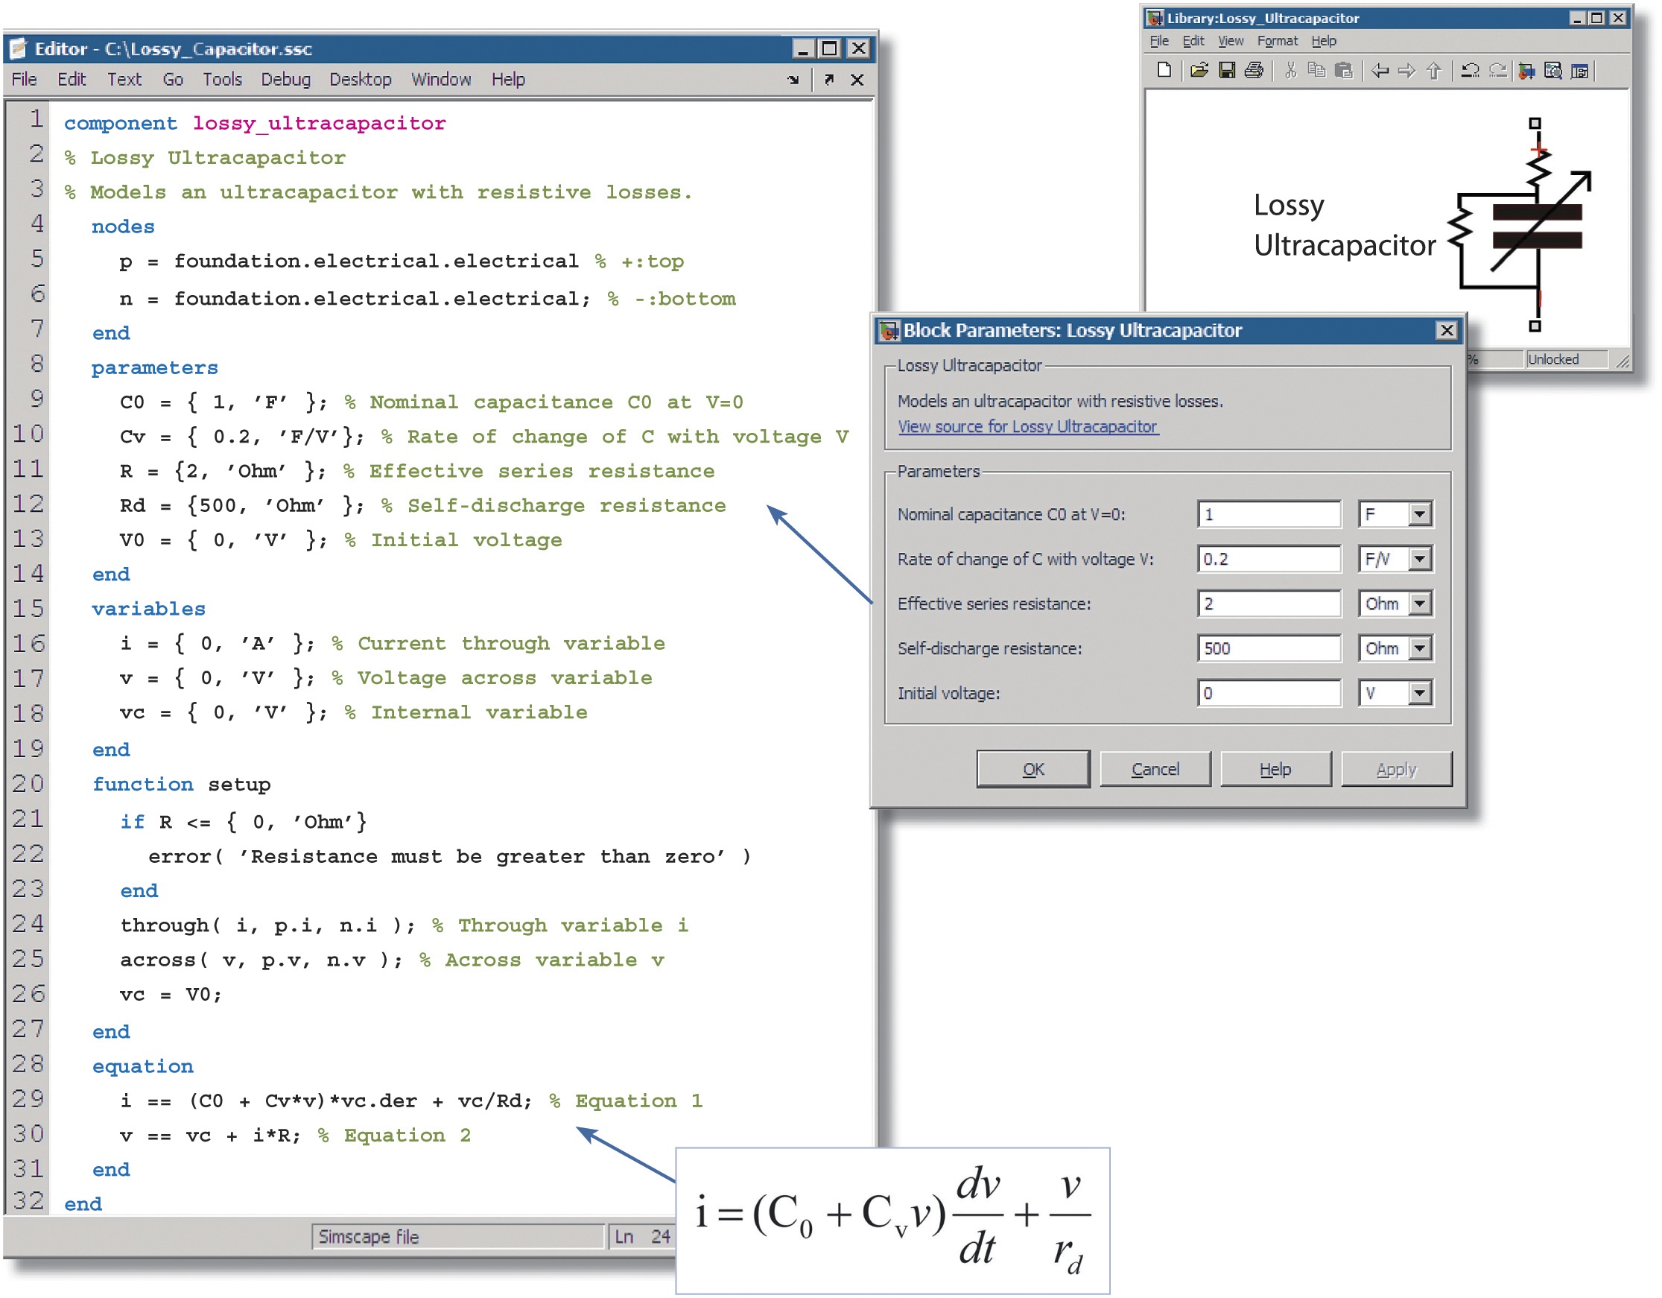
Task: Open the Debug menu in Editor
Action: click(x=285, y=79)
